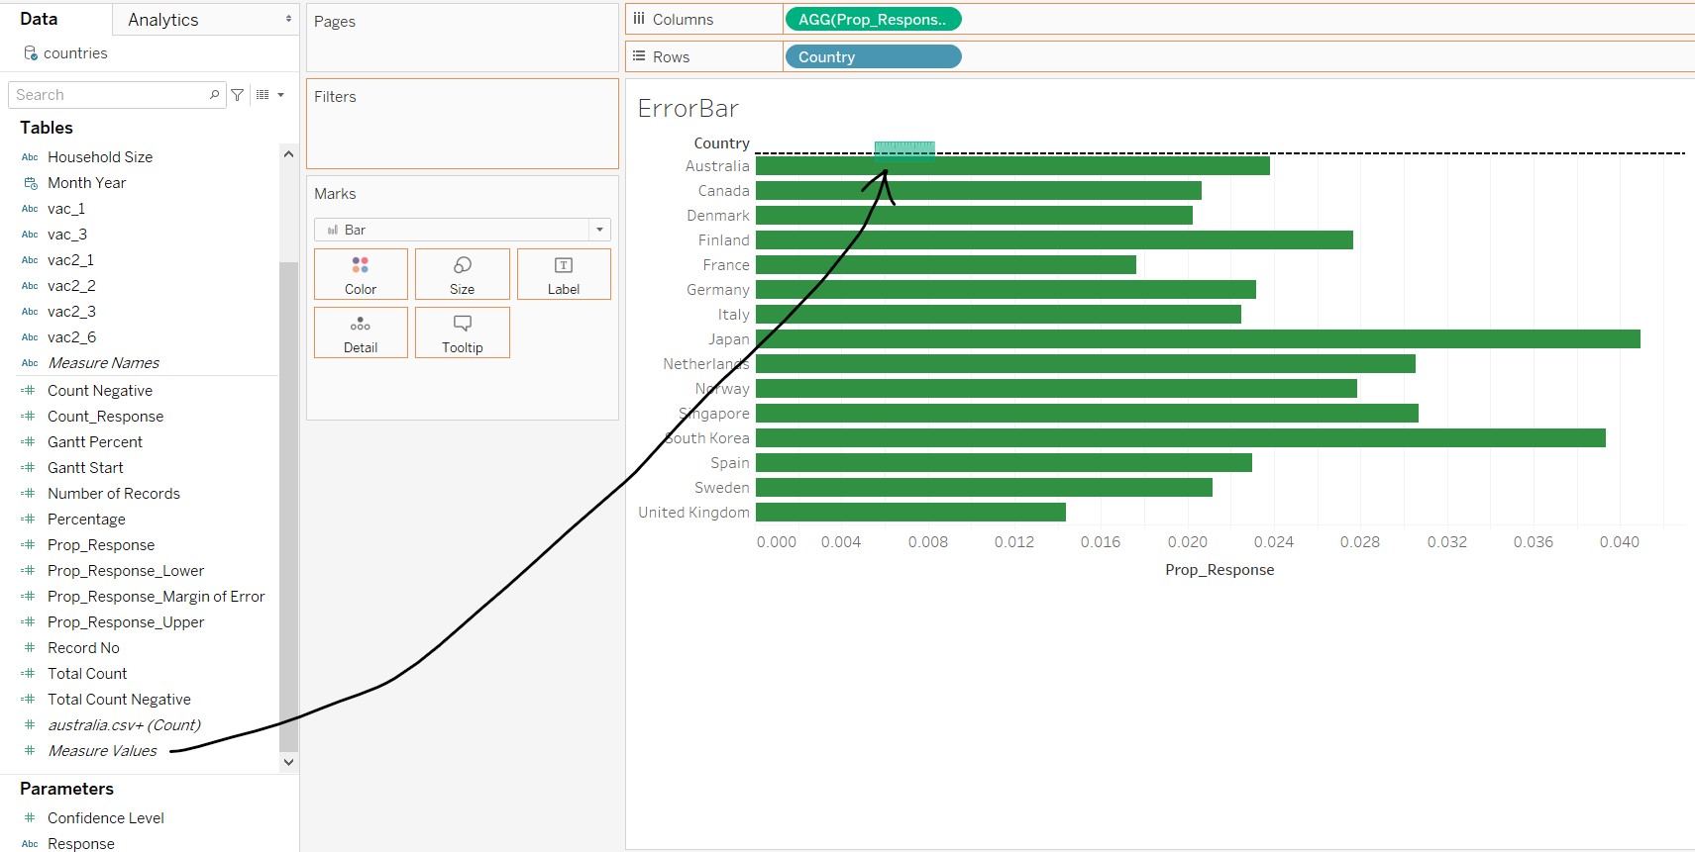Select the Confidence Level parameter
Screen dimensions: 1695x852
105,818
